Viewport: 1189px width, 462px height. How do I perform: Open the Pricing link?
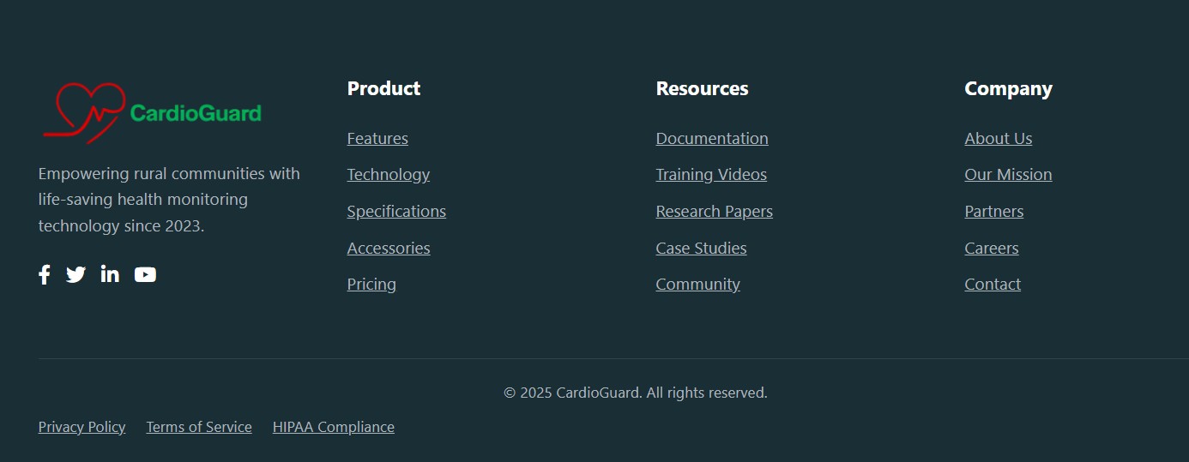pyautogui.click(x=371, y=284)
